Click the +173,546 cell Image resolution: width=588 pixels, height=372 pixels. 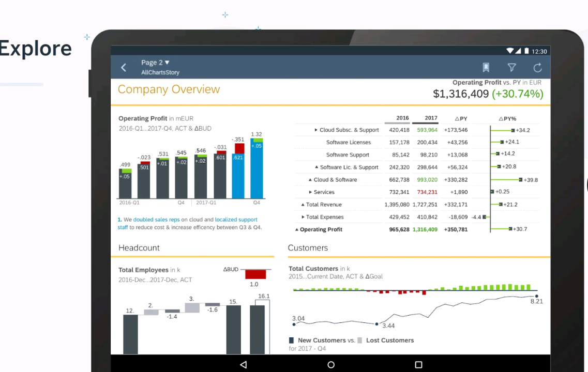(x=456, y=130)
